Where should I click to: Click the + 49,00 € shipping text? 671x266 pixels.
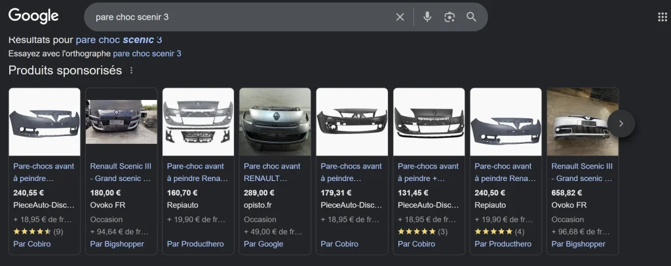point(273,232)
